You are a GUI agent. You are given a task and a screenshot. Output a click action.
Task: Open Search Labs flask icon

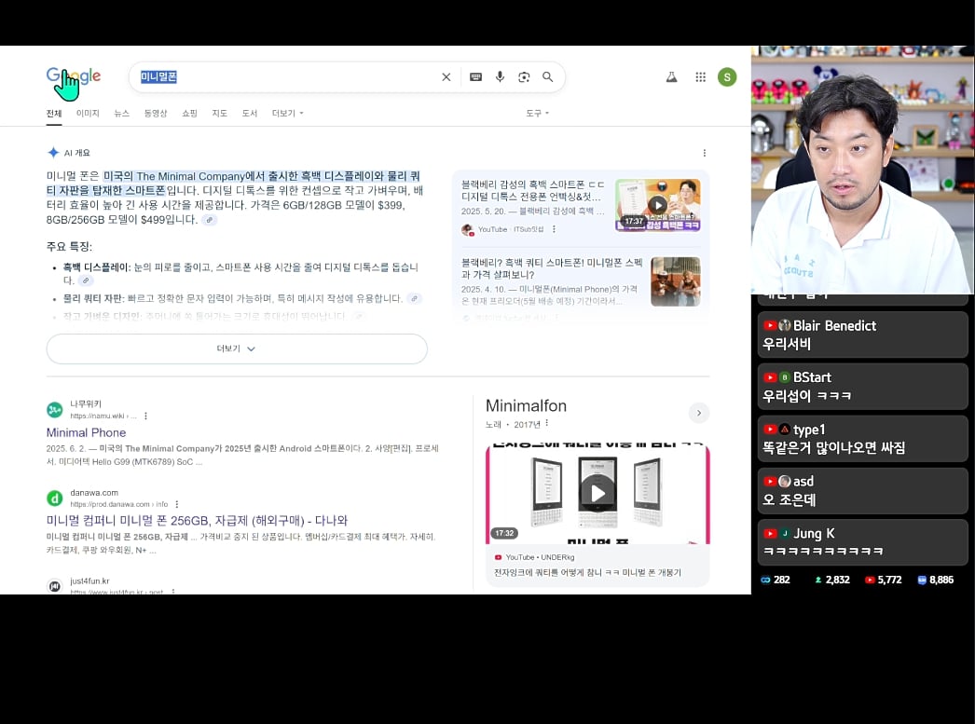click(x=671, y=77)
